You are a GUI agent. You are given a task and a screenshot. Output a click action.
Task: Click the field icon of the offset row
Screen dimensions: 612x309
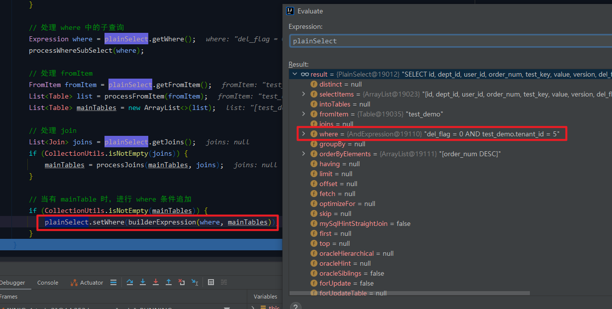click(x=314, y=184)
